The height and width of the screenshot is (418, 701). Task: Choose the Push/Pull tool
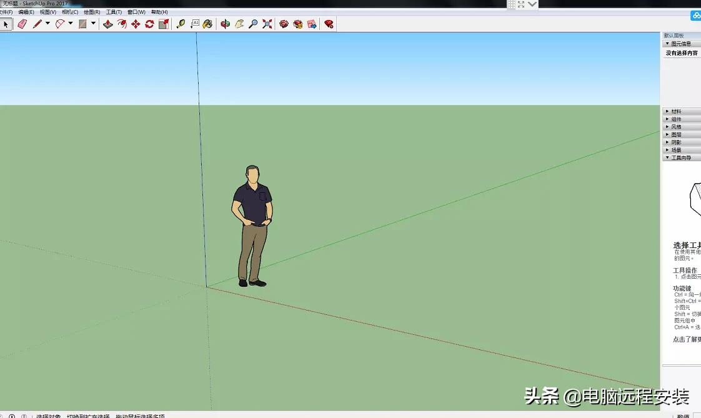pyautogui.click(x=108, y=24)
